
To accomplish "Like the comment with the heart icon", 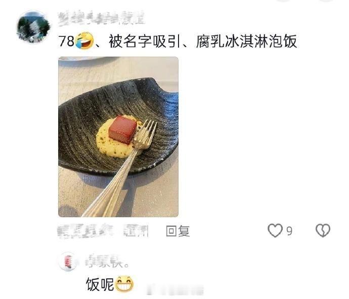I will pyautogui.click(x=275, y=230).
